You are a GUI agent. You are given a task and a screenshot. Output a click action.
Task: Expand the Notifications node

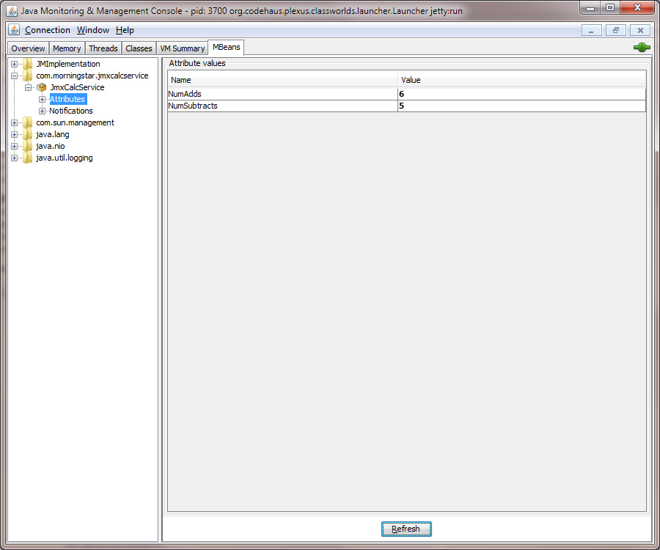pos(42,111)
